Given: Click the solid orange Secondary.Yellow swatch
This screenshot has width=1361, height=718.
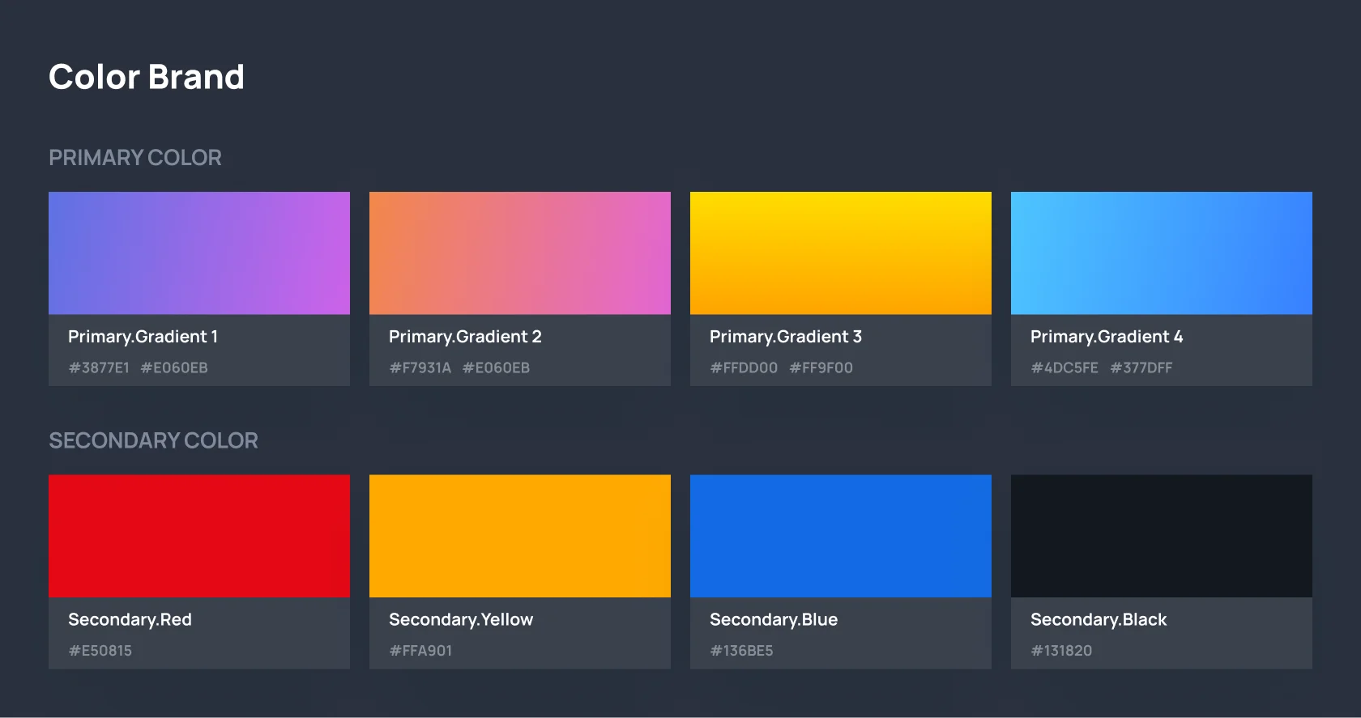Looking at the screenshot, I should coord(520,536).
